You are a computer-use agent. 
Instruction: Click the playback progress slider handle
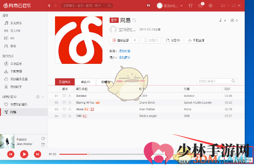pyautogui.click(x=89, y=154)
